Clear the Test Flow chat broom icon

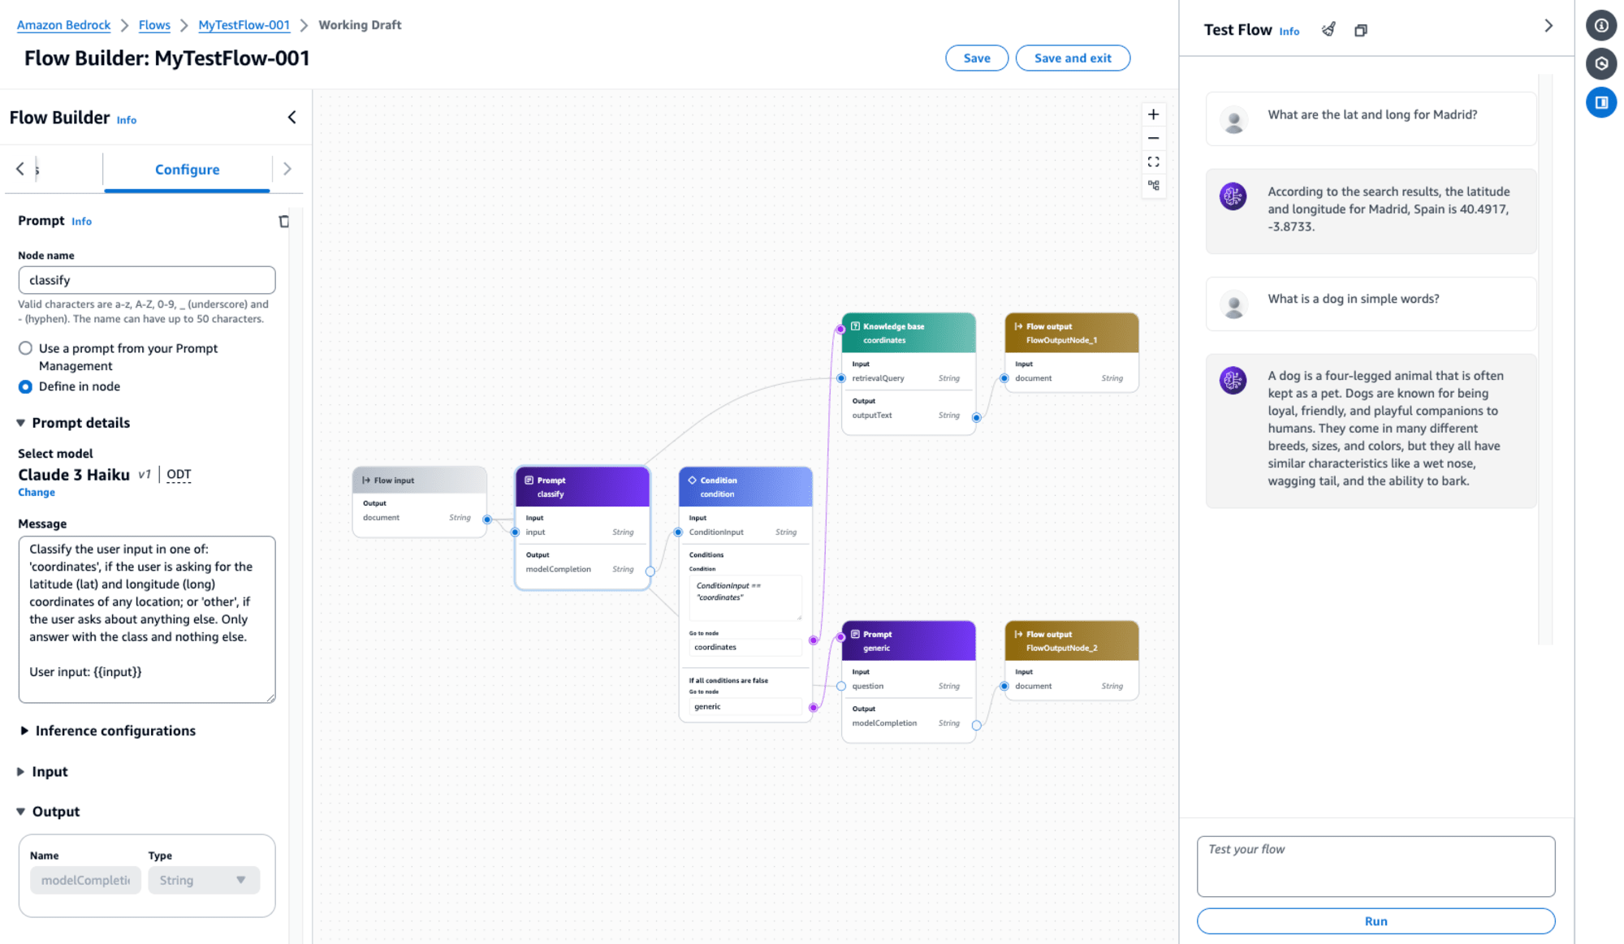[1328, 30]
